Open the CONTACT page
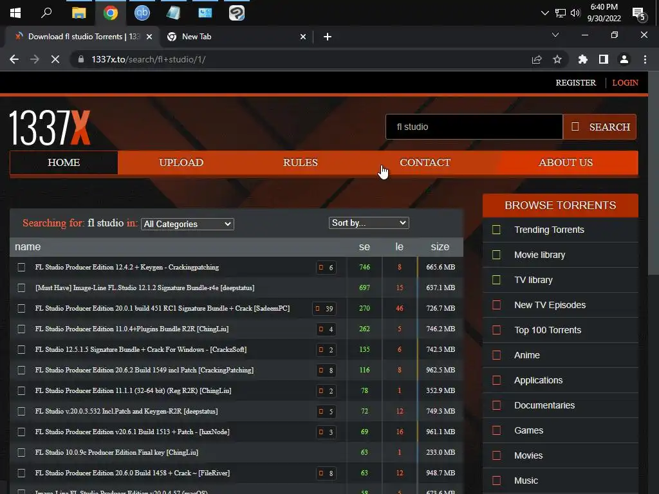 point(425,163)
